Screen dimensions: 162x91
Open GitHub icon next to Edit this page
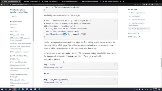[x=139, y=37]
